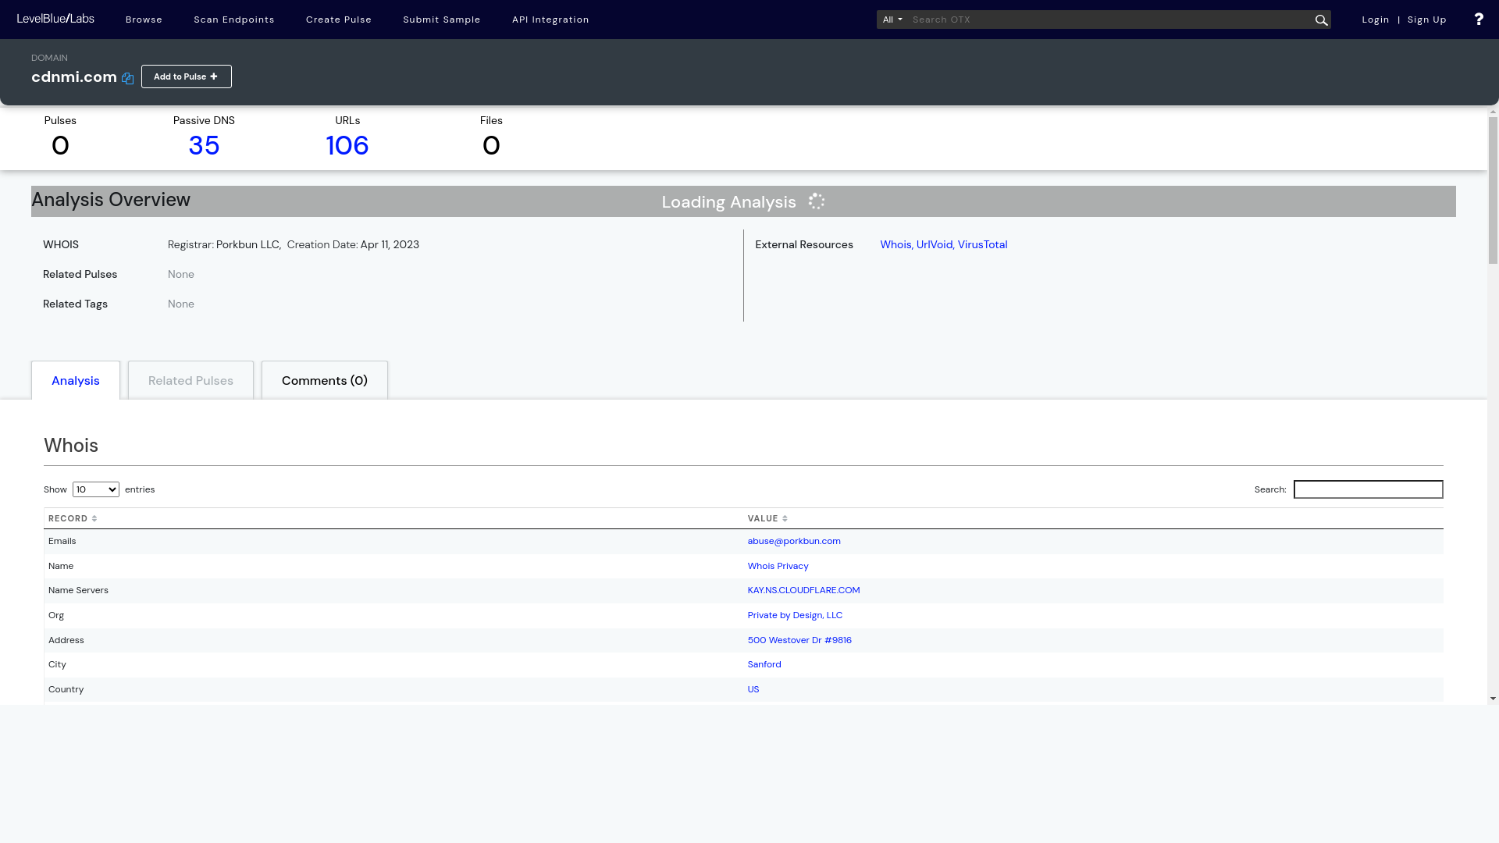Focus the Search OTX input field
Viewport: 1499px width, 843px height.
pyautogui.click(x=1110, y=20)
